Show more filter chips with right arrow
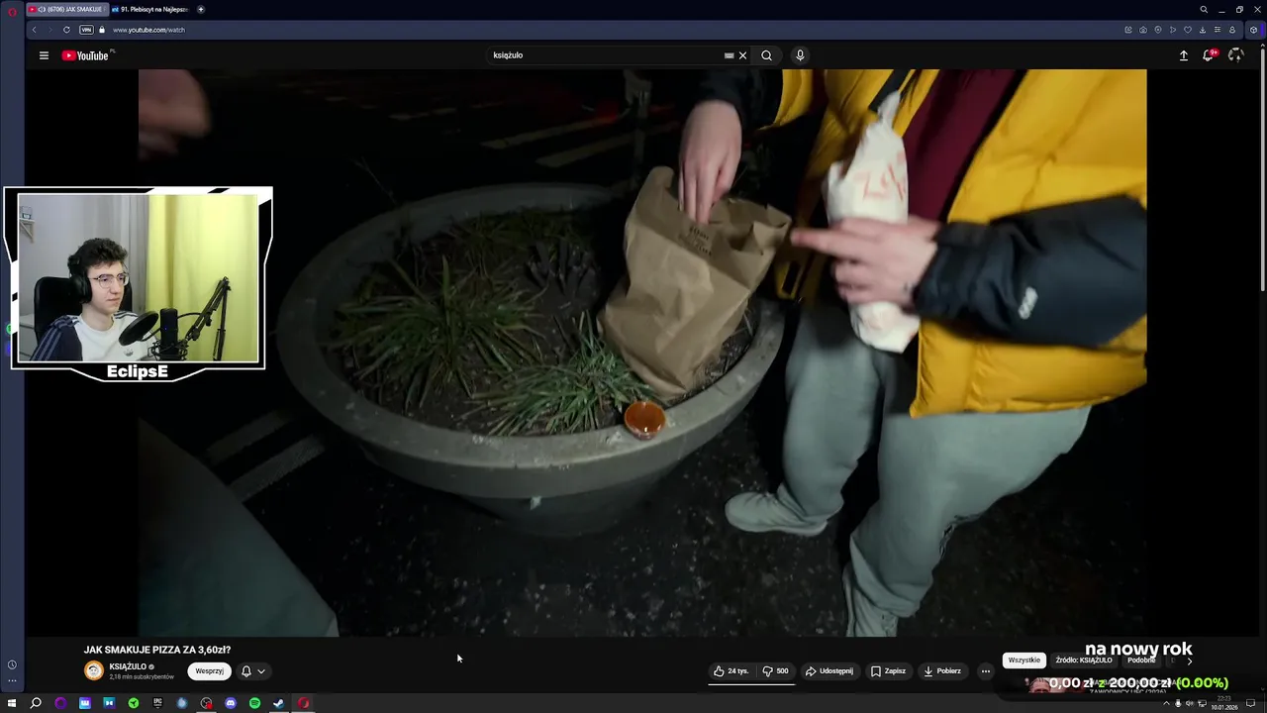 click(x=1189, y=661)
